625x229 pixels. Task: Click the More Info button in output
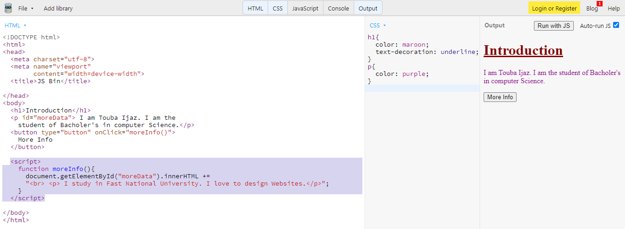500,97
